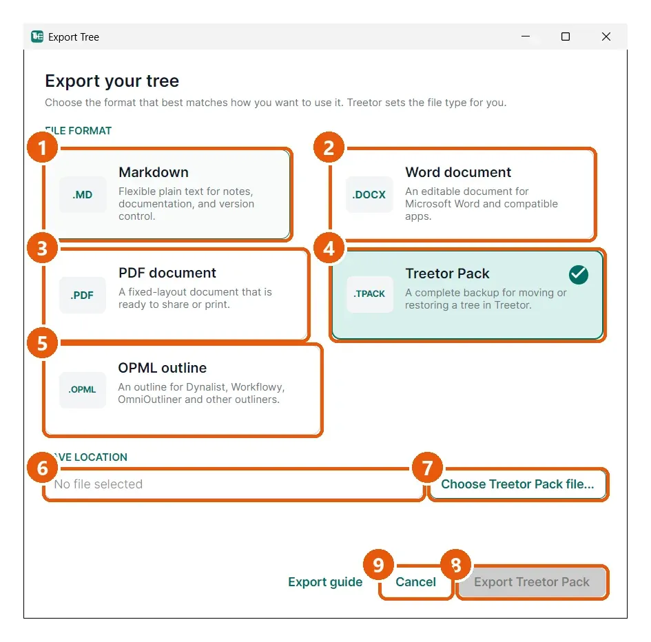Screen dimensions: 651x642
Task: Click the 'Flexible plain text for notes' description
Action: (x=187, y=204)
